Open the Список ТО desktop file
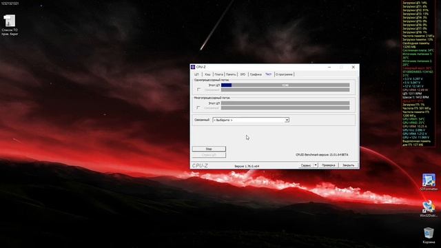 pyautogui.click(x=10, y=25)
